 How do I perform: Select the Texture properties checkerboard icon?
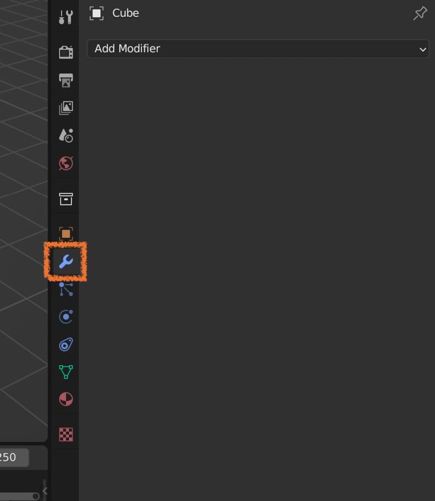[66, 434]
